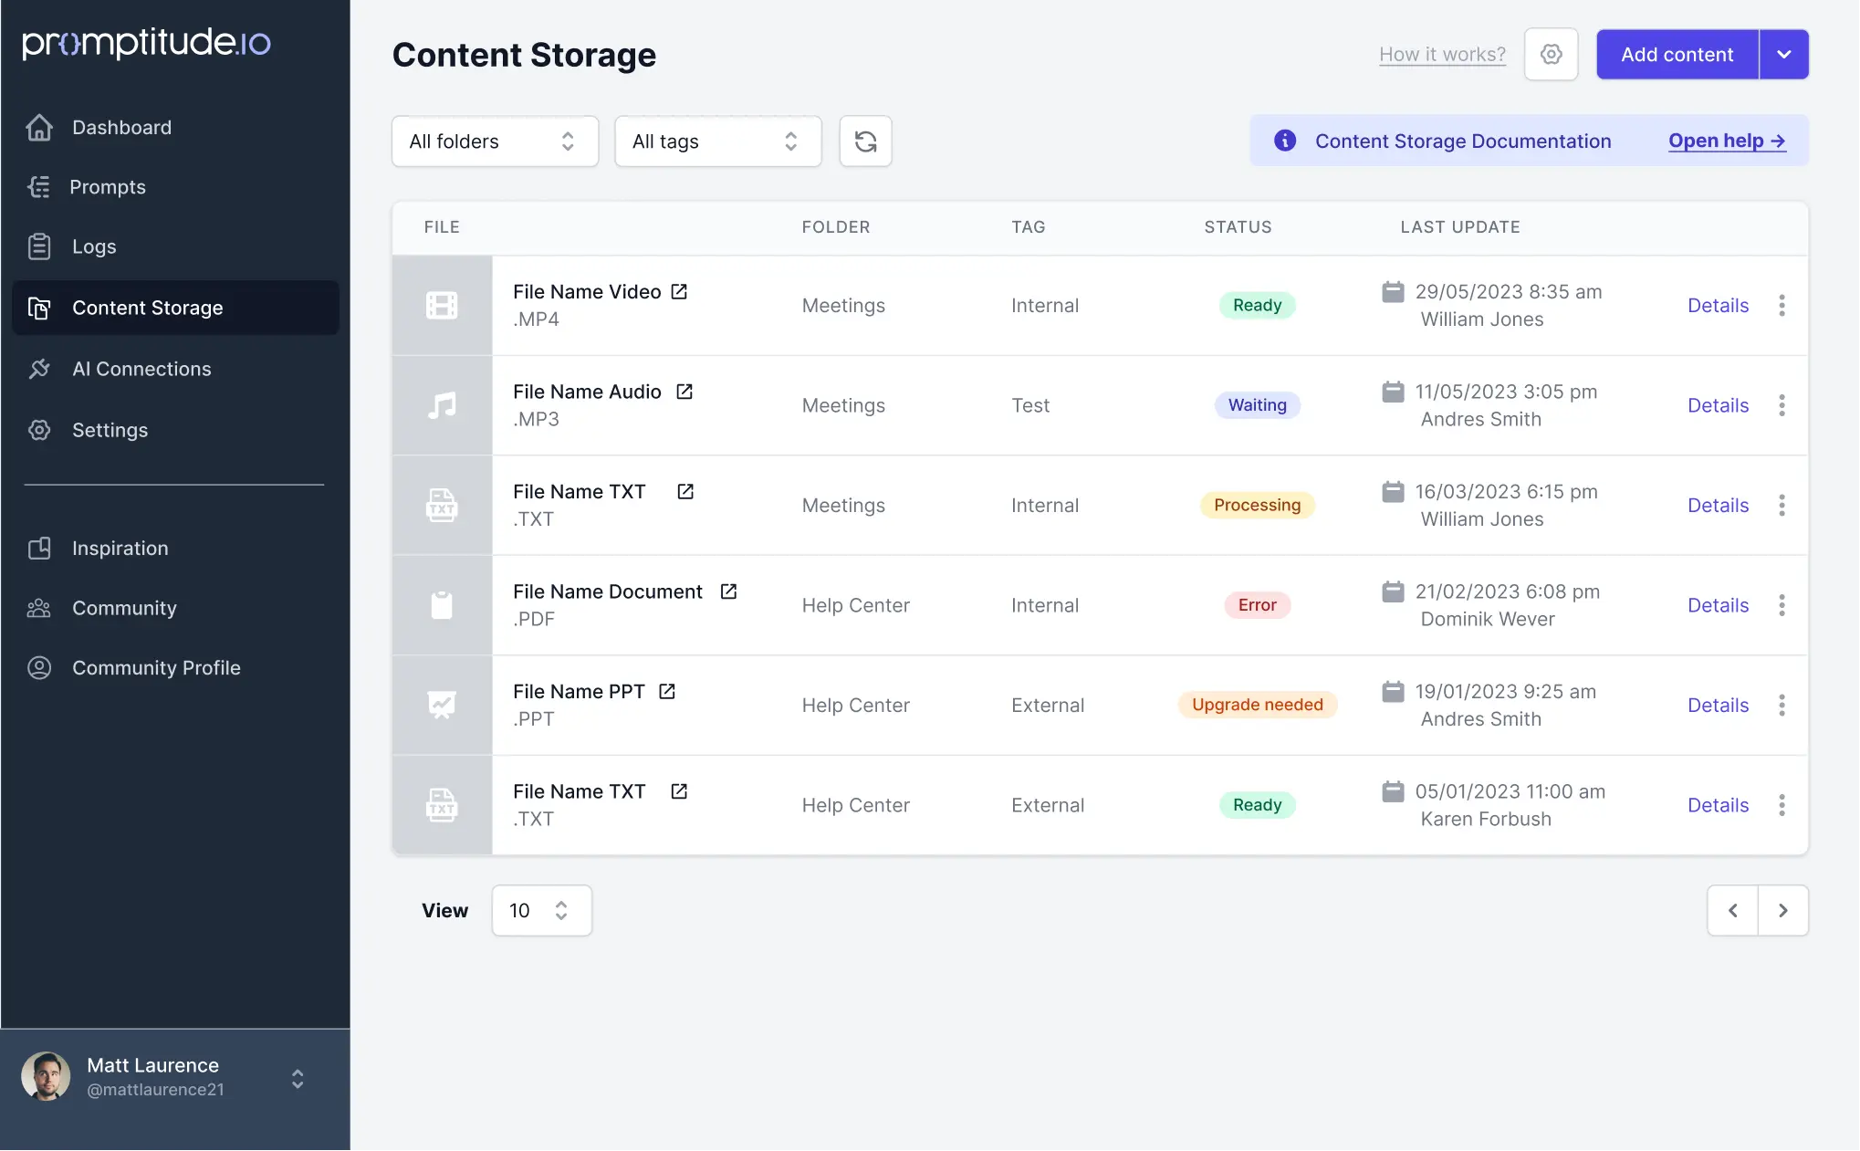
Task: Open settings gear next to Add content
Action: (x=1551, y=55)
